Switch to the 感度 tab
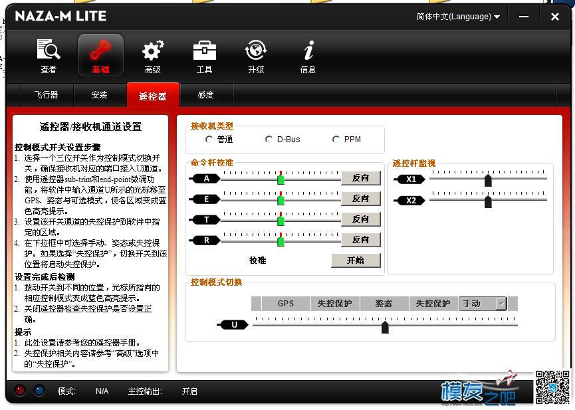 (205, 95)
